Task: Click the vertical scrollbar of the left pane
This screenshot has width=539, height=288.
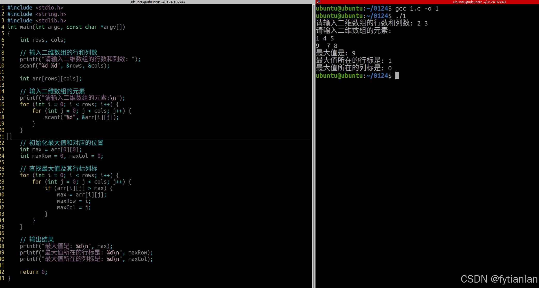Action: pyautogui.click(x=313, y=144)
